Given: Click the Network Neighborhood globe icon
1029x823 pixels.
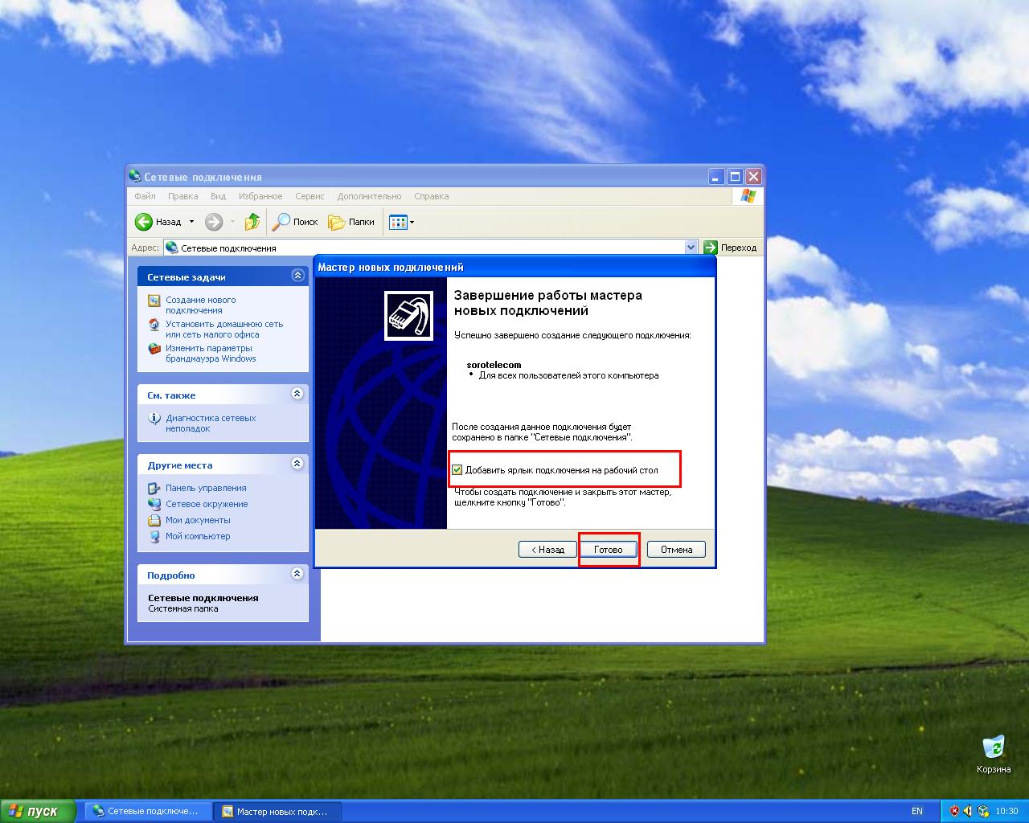Looking at the screenshot, I should pyautogui.click(x=154, y=504).
